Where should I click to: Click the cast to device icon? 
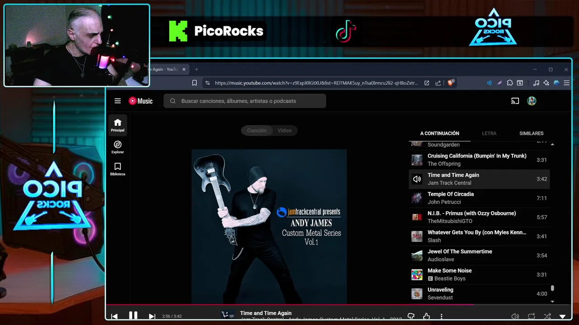pos(515,101)
